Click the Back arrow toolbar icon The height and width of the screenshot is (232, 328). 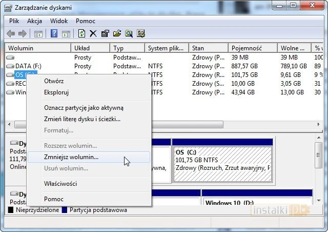coord(11,33)
